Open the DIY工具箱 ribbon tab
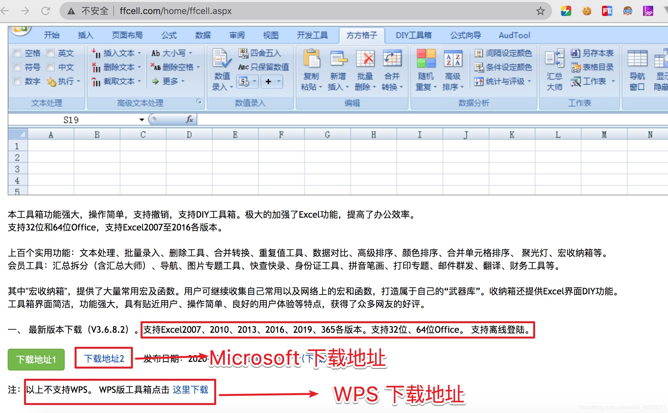Screen dimensions: 668x413 [x=413, y=35]
